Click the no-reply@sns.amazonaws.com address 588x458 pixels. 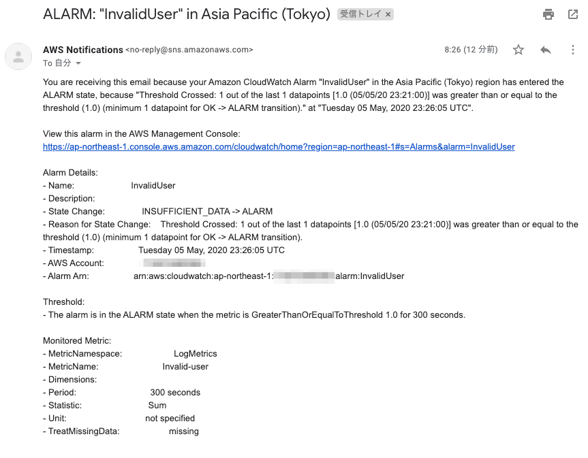pos(189,50)
